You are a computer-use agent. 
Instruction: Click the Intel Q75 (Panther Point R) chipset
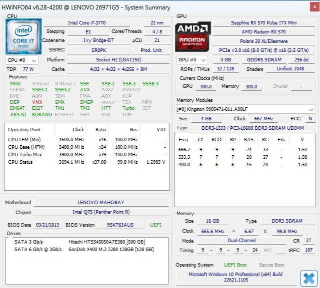101,212
